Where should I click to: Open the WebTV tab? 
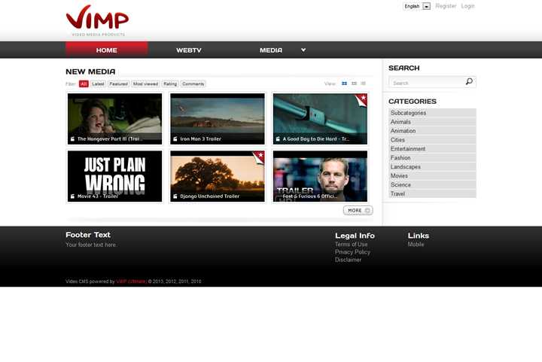(189, 50)
